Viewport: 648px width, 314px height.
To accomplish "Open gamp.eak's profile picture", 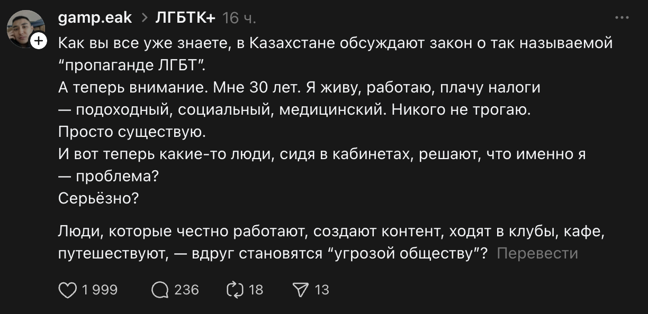I will (24, 28).
